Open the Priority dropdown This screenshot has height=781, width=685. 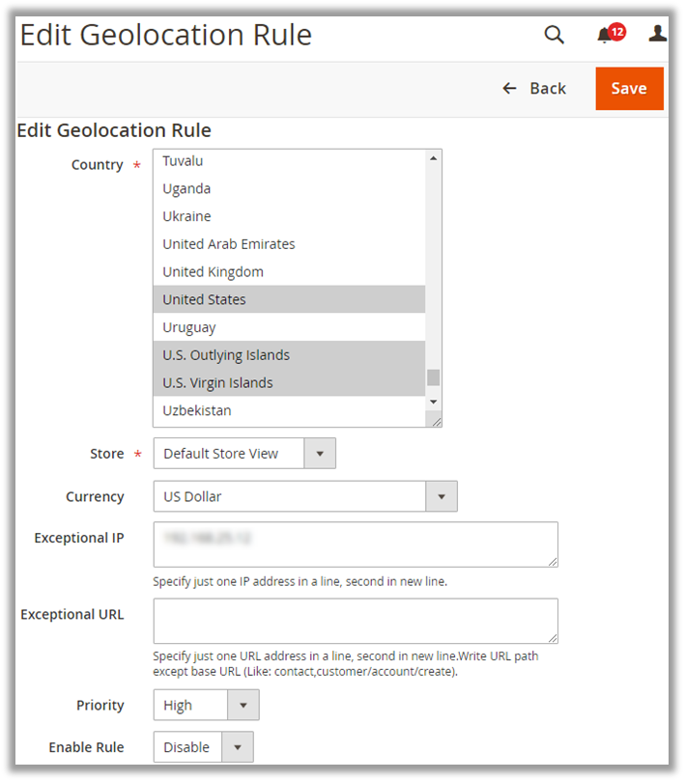[206, 705]
